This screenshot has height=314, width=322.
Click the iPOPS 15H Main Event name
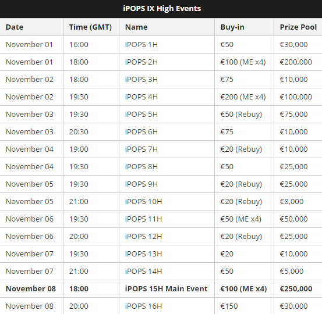[167, 288]
